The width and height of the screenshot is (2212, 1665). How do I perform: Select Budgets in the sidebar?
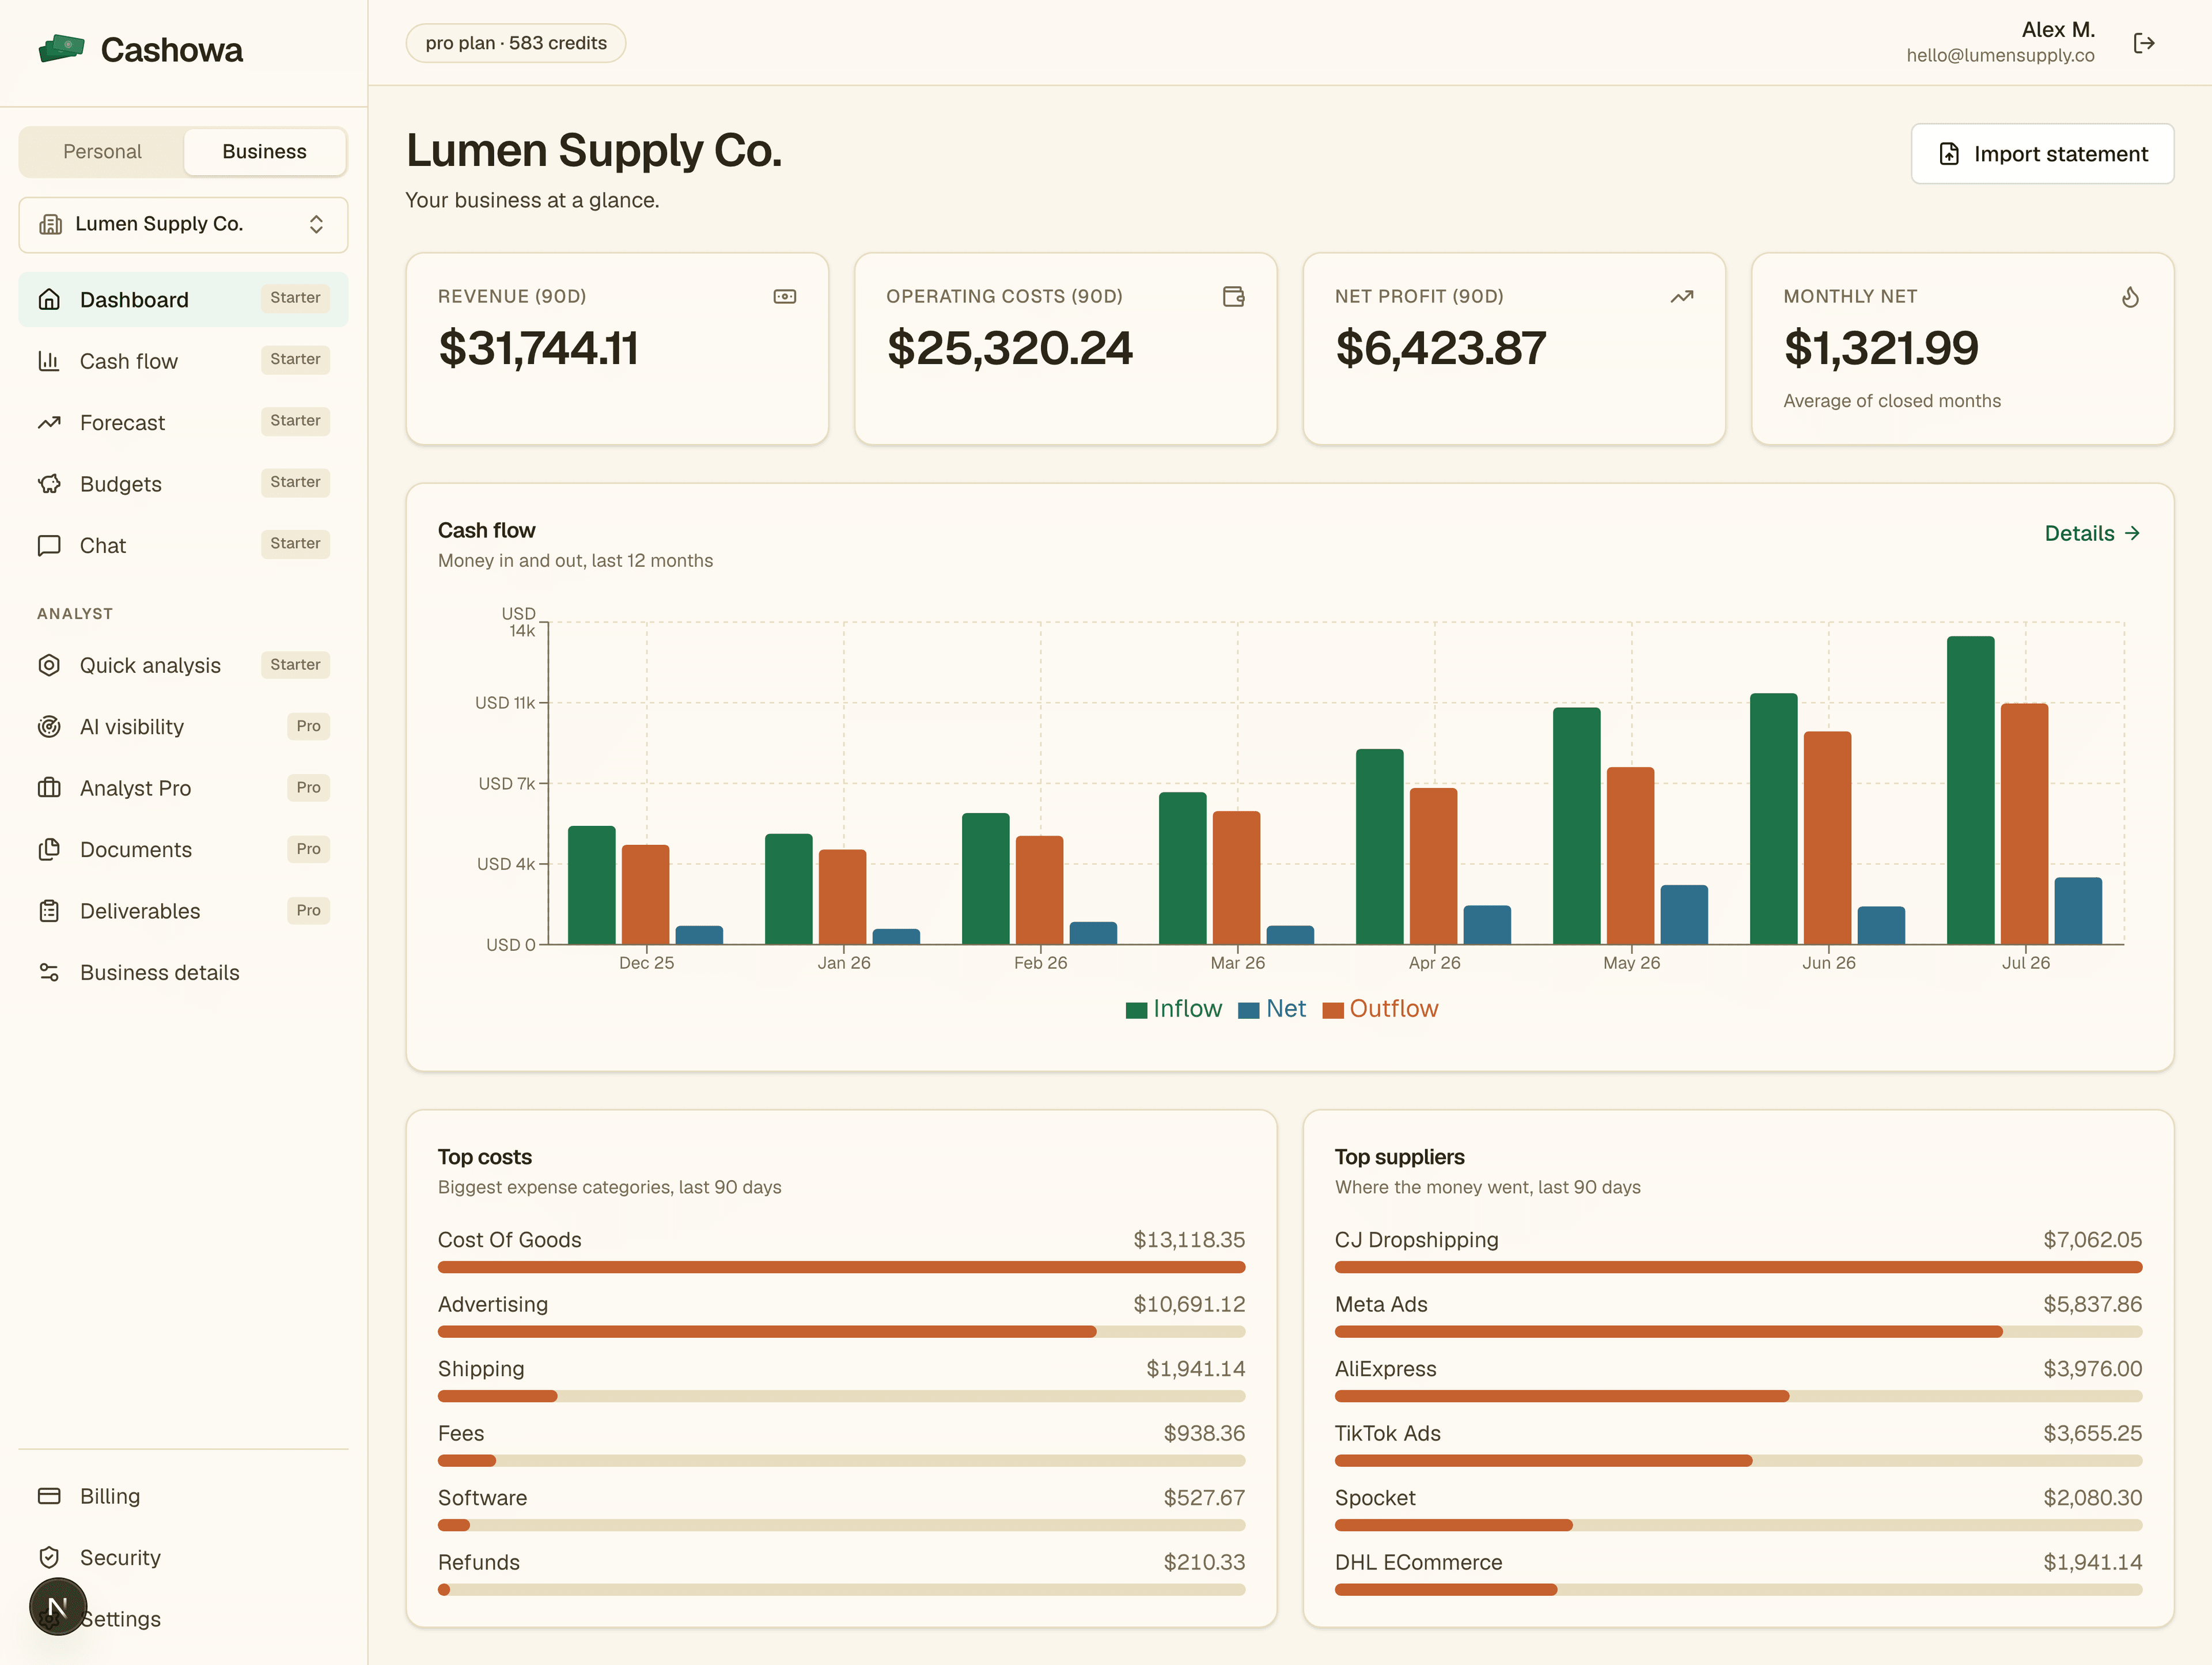[183, 484]
